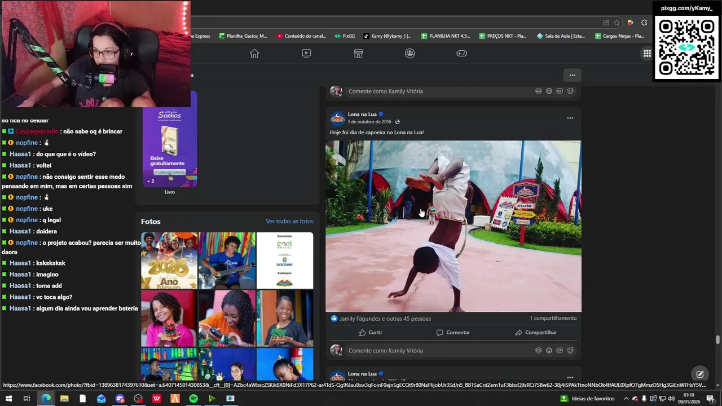Open the Sala de Aula bookmark
This screenshot has width=722, height=406.
point(561,36)
